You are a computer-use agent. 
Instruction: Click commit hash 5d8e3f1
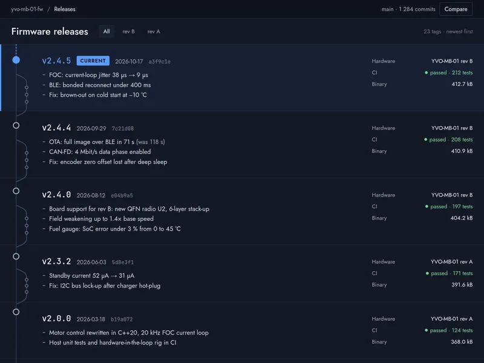pyautogui.click(x=123, y=263)
